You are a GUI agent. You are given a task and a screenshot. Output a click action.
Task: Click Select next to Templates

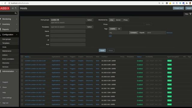(89, 27)
